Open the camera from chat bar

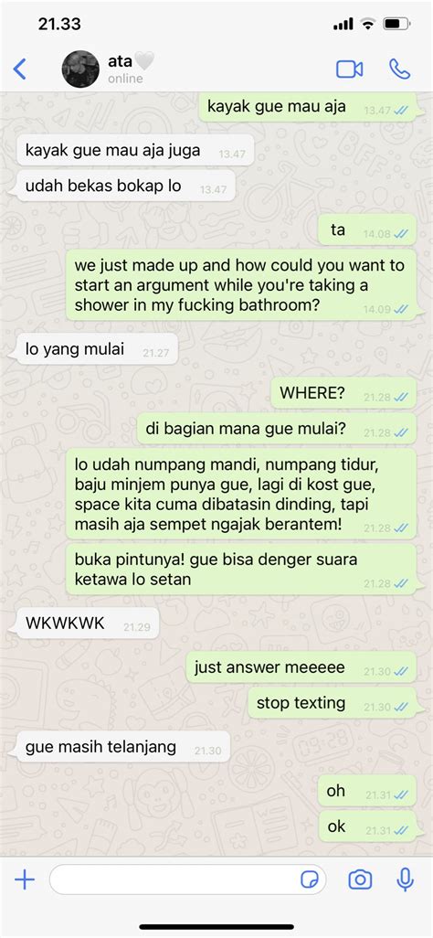(360, 879)
